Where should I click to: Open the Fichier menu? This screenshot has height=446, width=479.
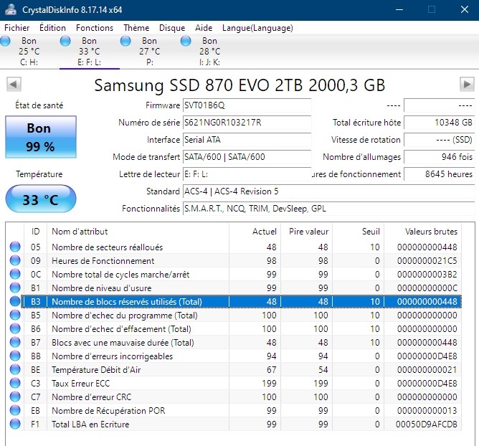click(16, 28)
